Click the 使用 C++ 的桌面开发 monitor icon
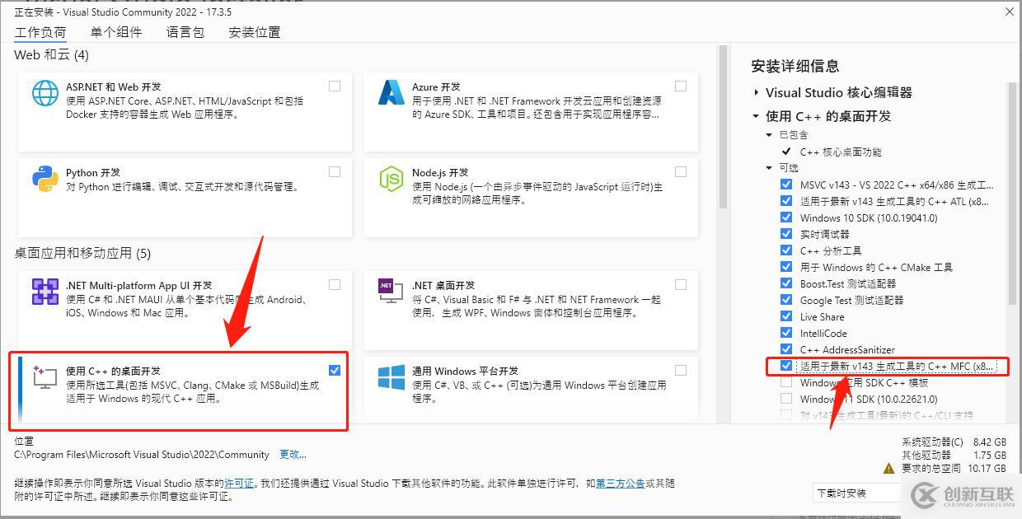 (45, 377)
